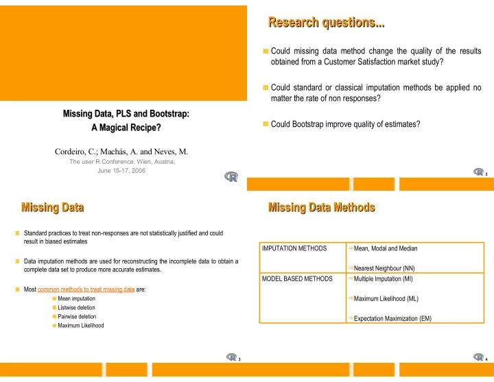Click the 'Listwise deletion' sub-bullet
The height and width of the screenshot is (382, 494).
(76, 308)
